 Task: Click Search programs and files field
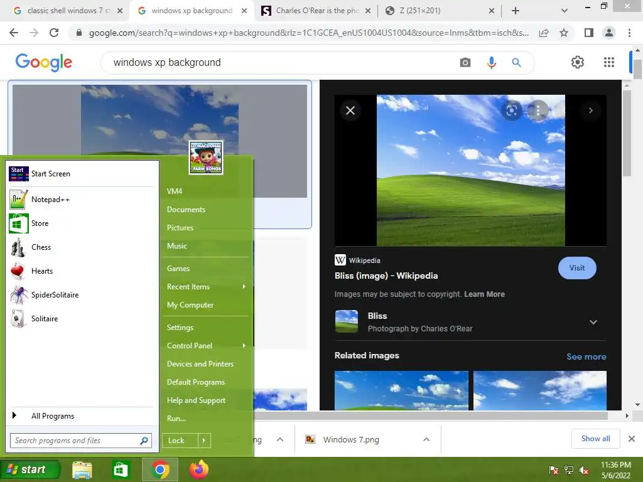[81, 441]
